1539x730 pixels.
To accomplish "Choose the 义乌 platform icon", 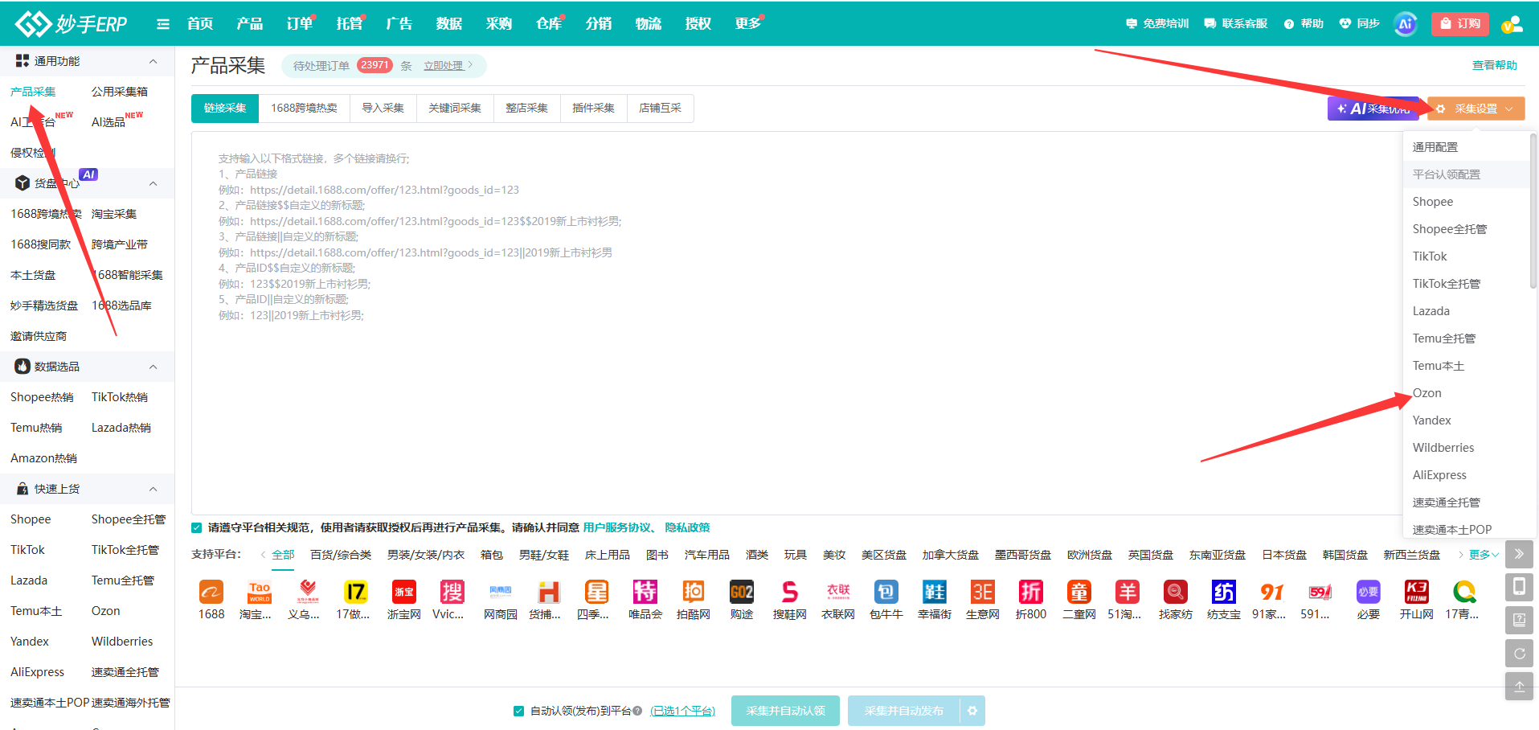I will pos(307,593).
